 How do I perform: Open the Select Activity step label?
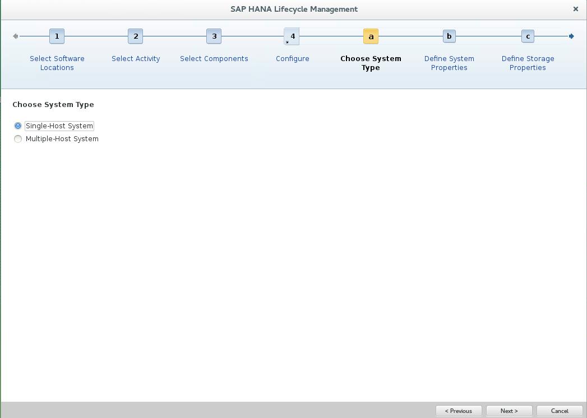coord(135,58)
